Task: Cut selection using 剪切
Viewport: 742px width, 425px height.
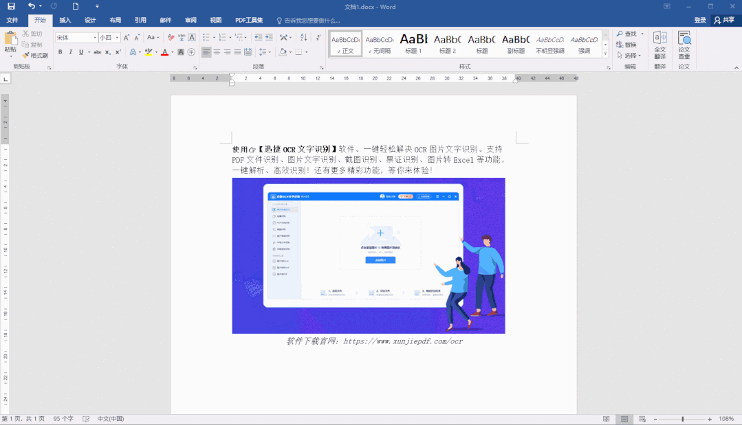Action: (x=32, y=34)
